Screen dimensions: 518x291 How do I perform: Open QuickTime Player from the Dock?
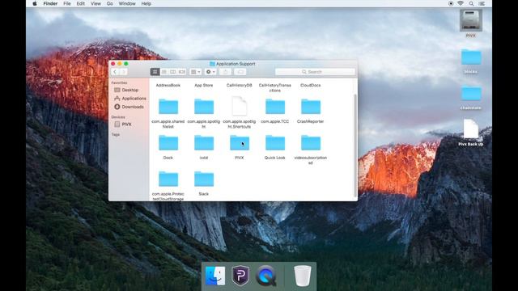(x=266, y=276)
